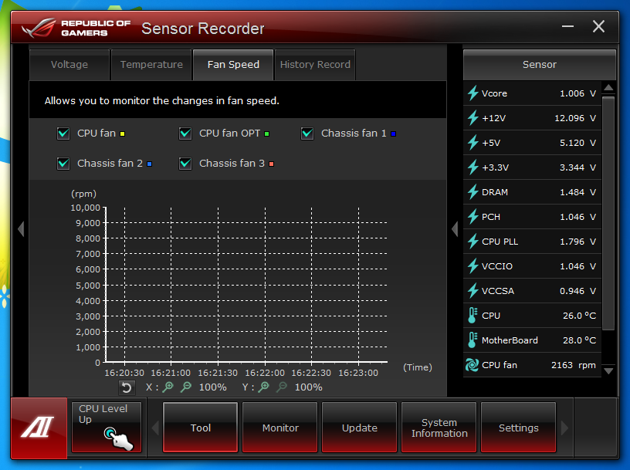Click the yellow CPU fan color swatch
The height and width of the screenshot is (470, 630).
[123, 134]
